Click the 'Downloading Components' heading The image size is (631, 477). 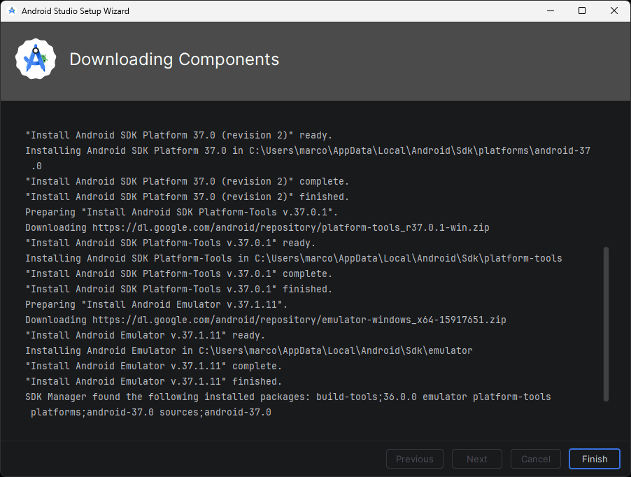[x=174, y=59]
